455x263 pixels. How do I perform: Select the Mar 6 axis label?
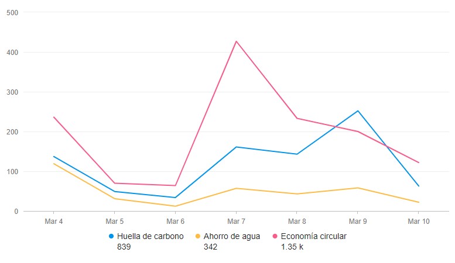(x=175, y=221)
